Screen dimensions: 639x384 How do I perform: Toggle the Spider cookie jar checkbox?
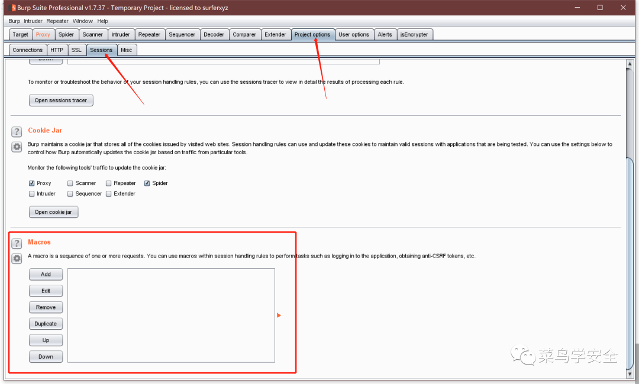tap(147, 184)
